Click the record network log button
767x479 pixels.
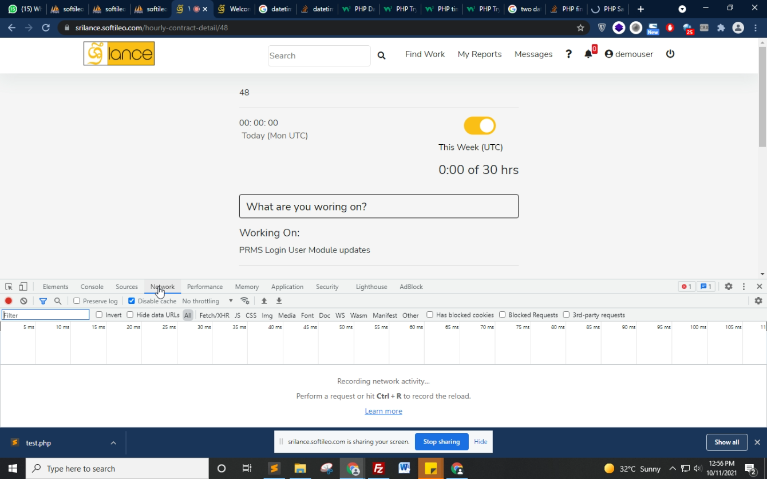coord(9,301)
